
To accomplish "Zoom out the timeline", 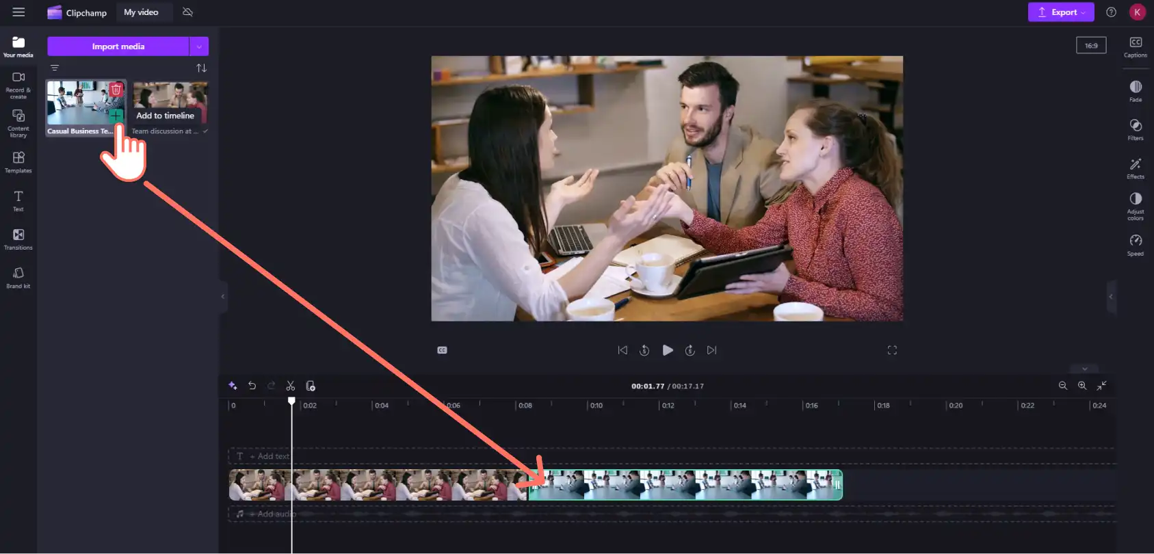I will tap(1063, 386).
